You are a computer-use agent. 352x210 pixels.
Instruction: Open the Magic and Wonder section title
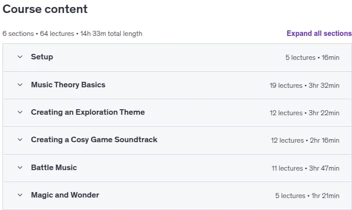(65, 195)
